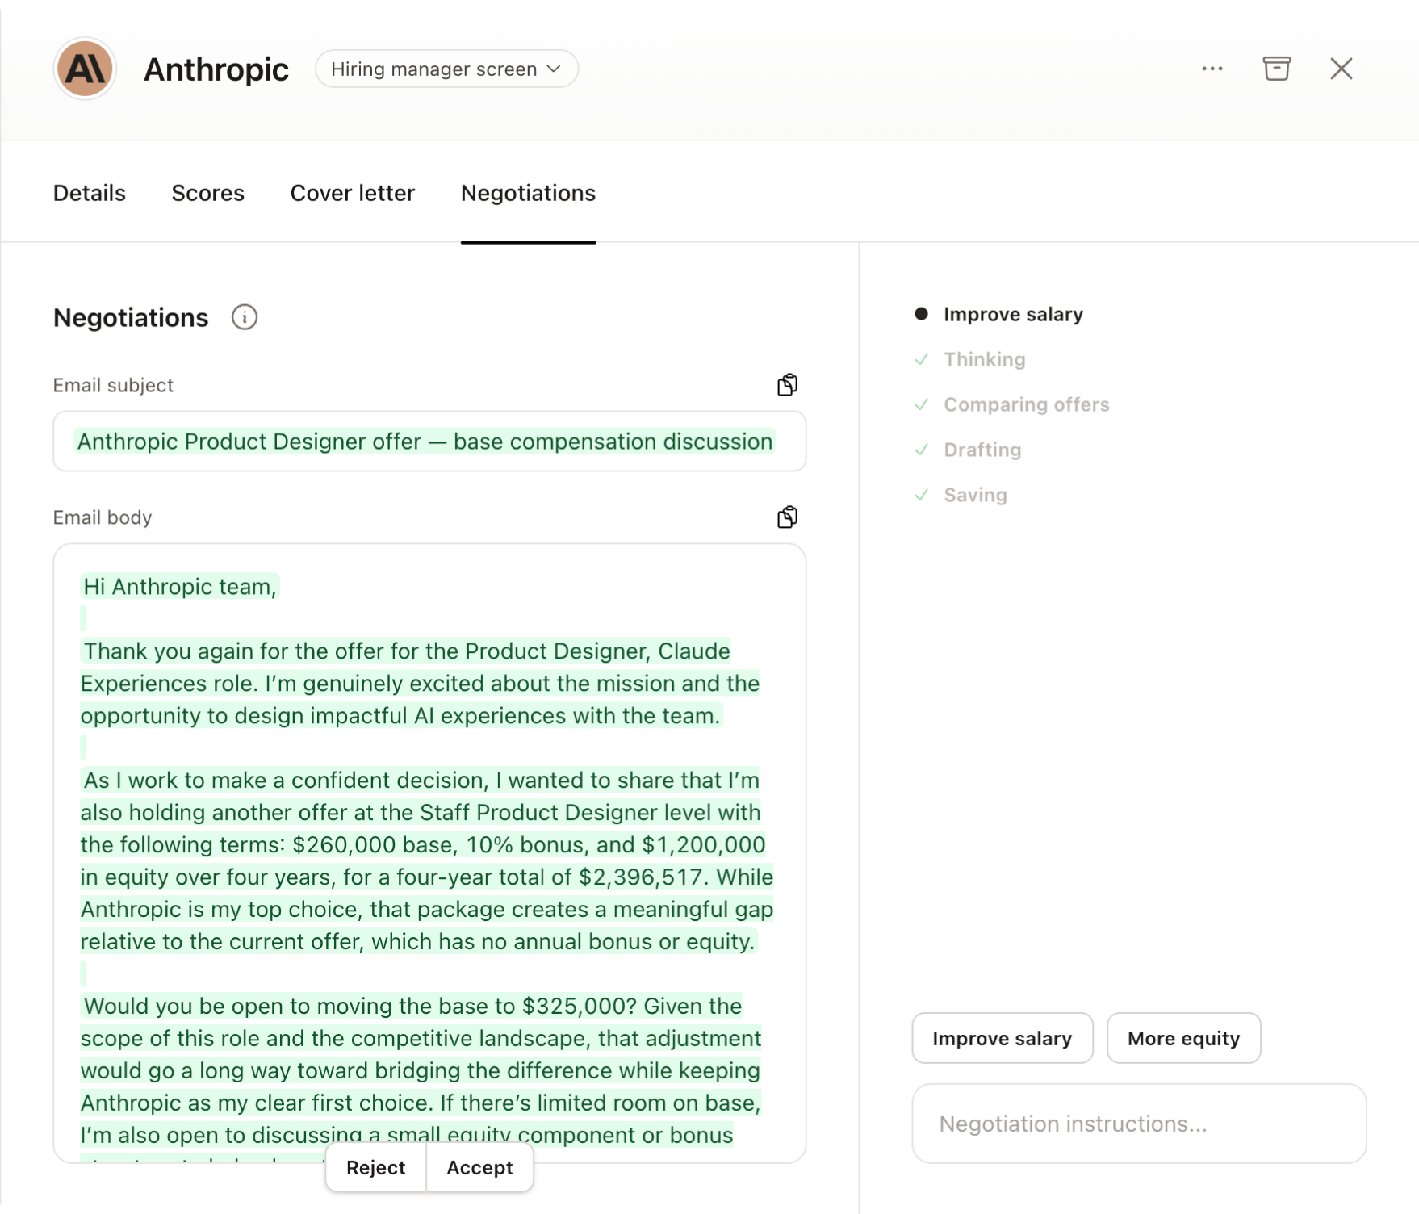The image size is (1419, 1214).
Task: Archive this job with the archive icon
Action: tap(1276, 69)
